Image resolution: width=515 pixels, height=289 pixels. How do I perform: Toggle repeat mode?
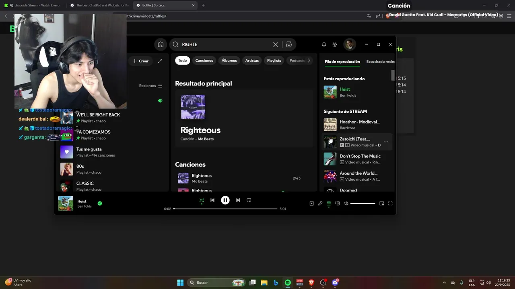coord(249,200)
